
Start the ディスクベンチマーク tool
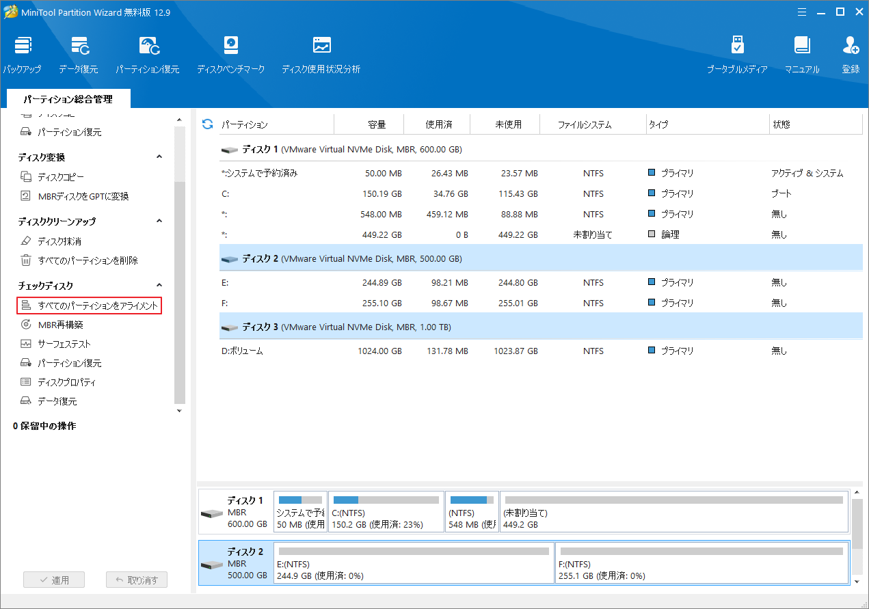point(231,55)
